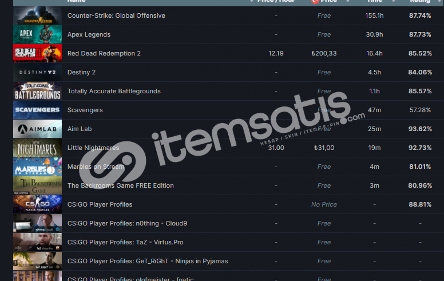The image size is (444, 281).
Task: Select the 87.73% rating for Apex Legends
Action: click(420, 34)
